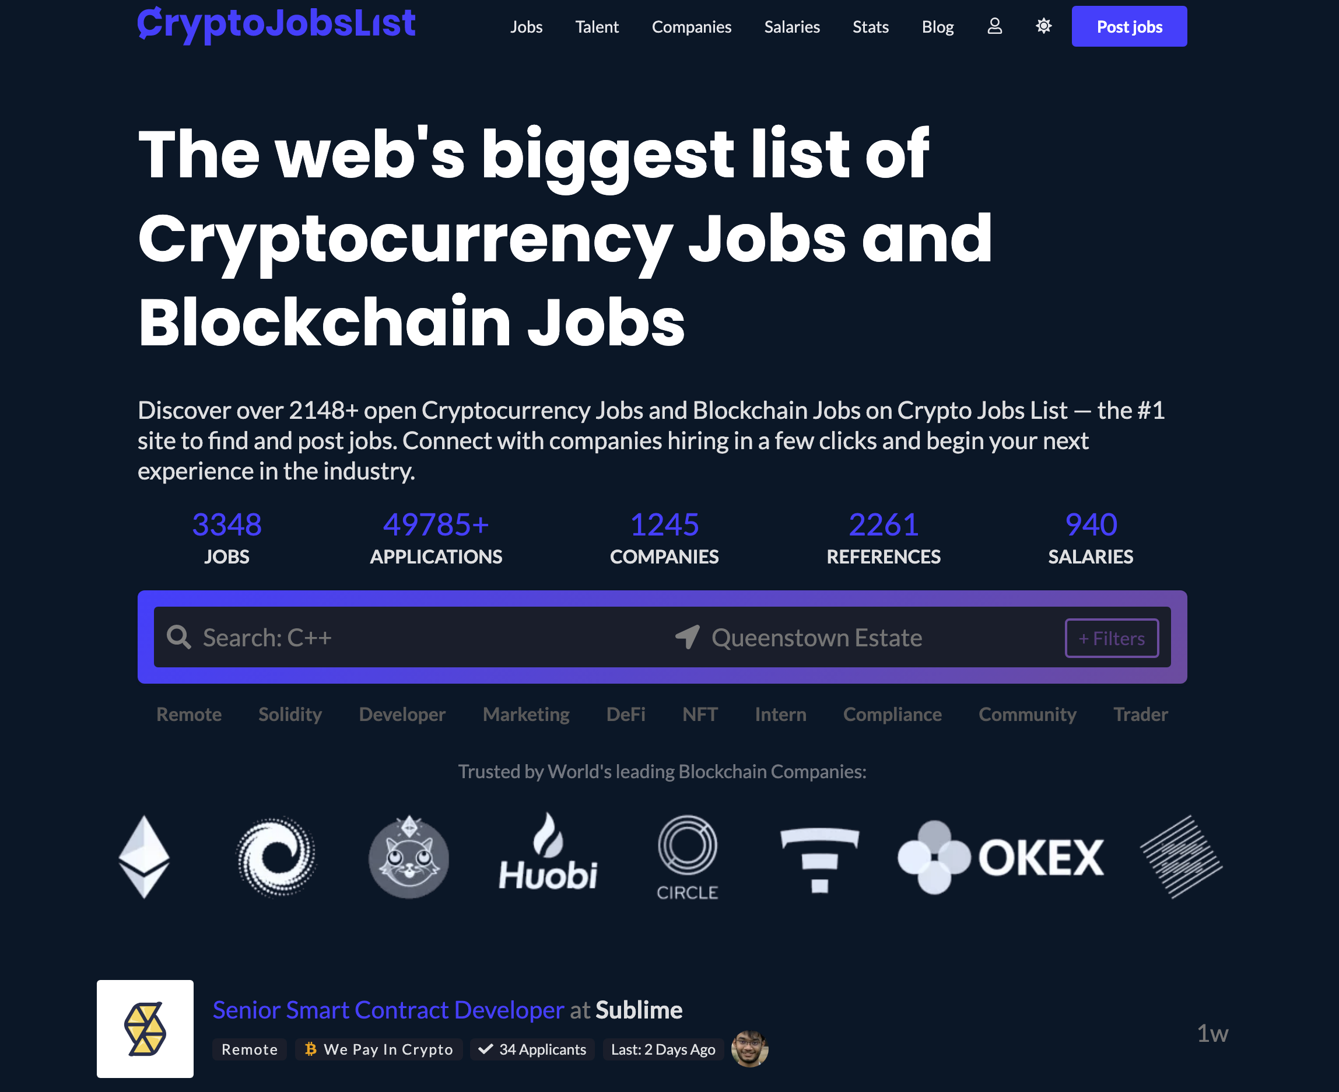
Task: Click the Circle company logo
Action: (688, 857)
